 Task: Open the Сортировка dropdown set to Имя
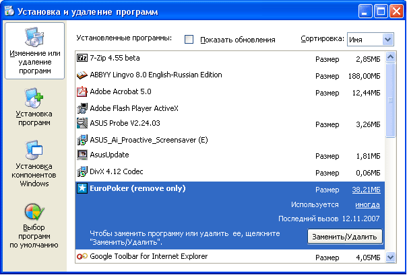371,40
